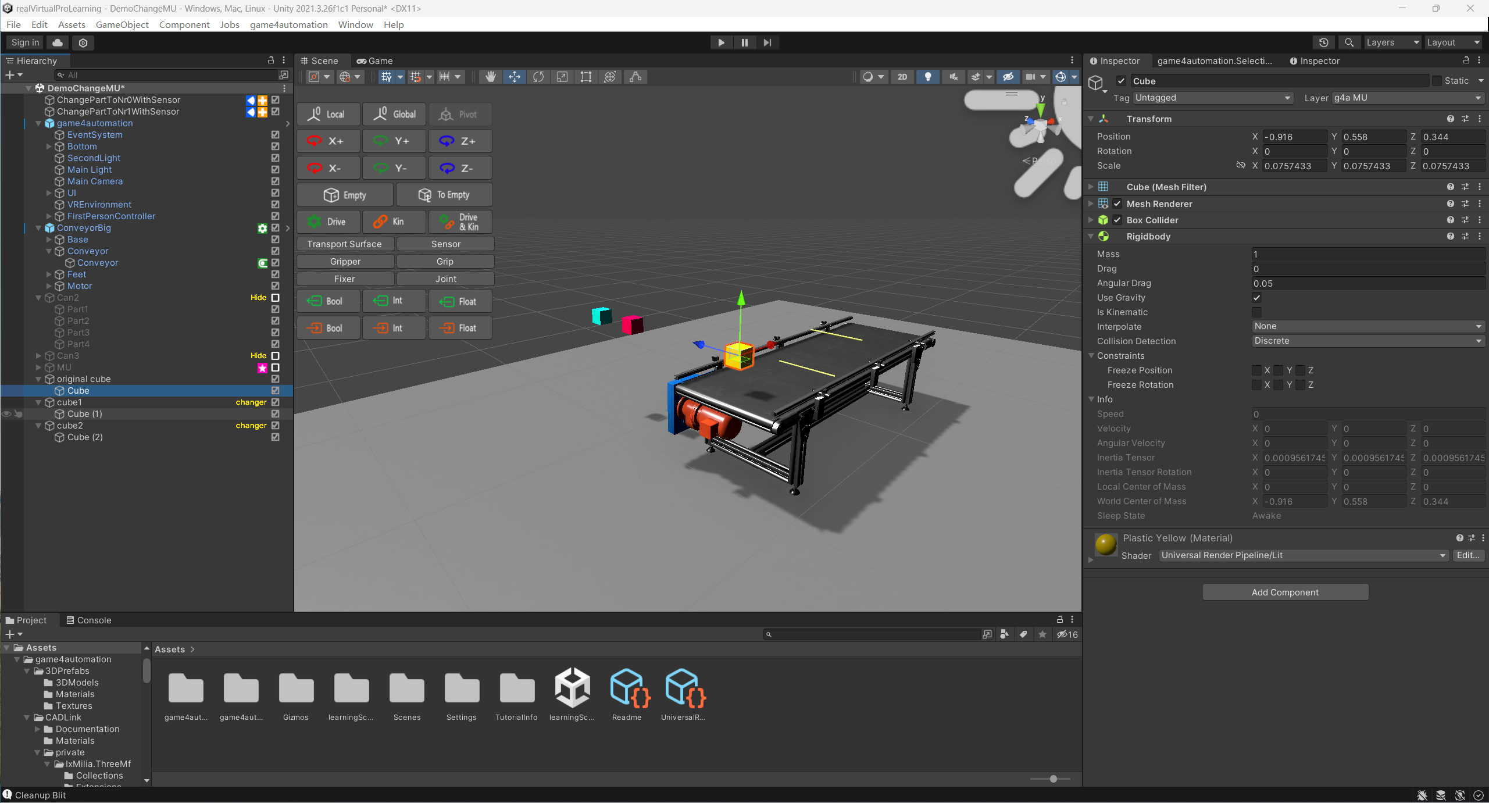
Task: Click the Transport Surface button
Action: tap(345, 244)
